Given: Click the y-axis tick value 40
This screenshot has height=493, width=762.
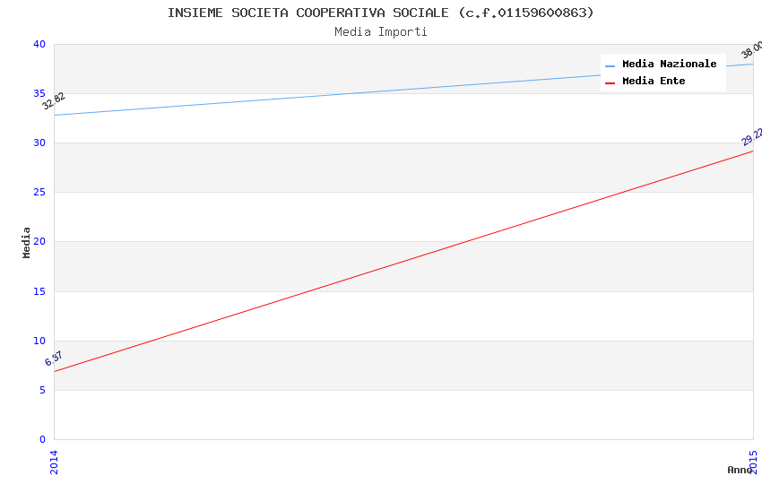Looking at the screenshot, I should point(39,44).
